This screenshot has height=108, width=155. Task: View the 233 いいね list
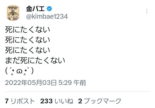[57, 101]
